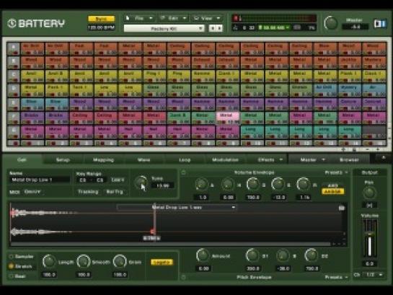
Task: Select the row E header
Action: click(13, 104)
